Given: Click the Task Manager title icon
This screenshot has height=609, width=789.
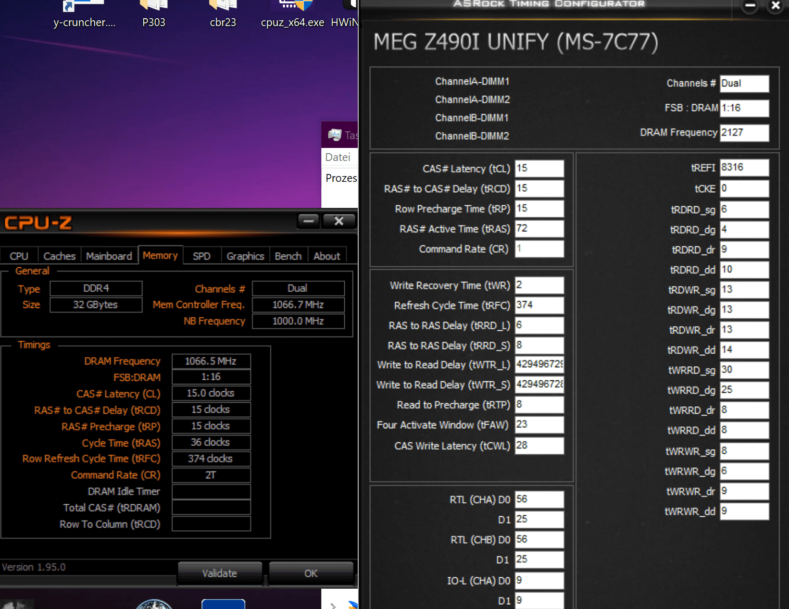Looking at the screenshot, I should point(334,135).
